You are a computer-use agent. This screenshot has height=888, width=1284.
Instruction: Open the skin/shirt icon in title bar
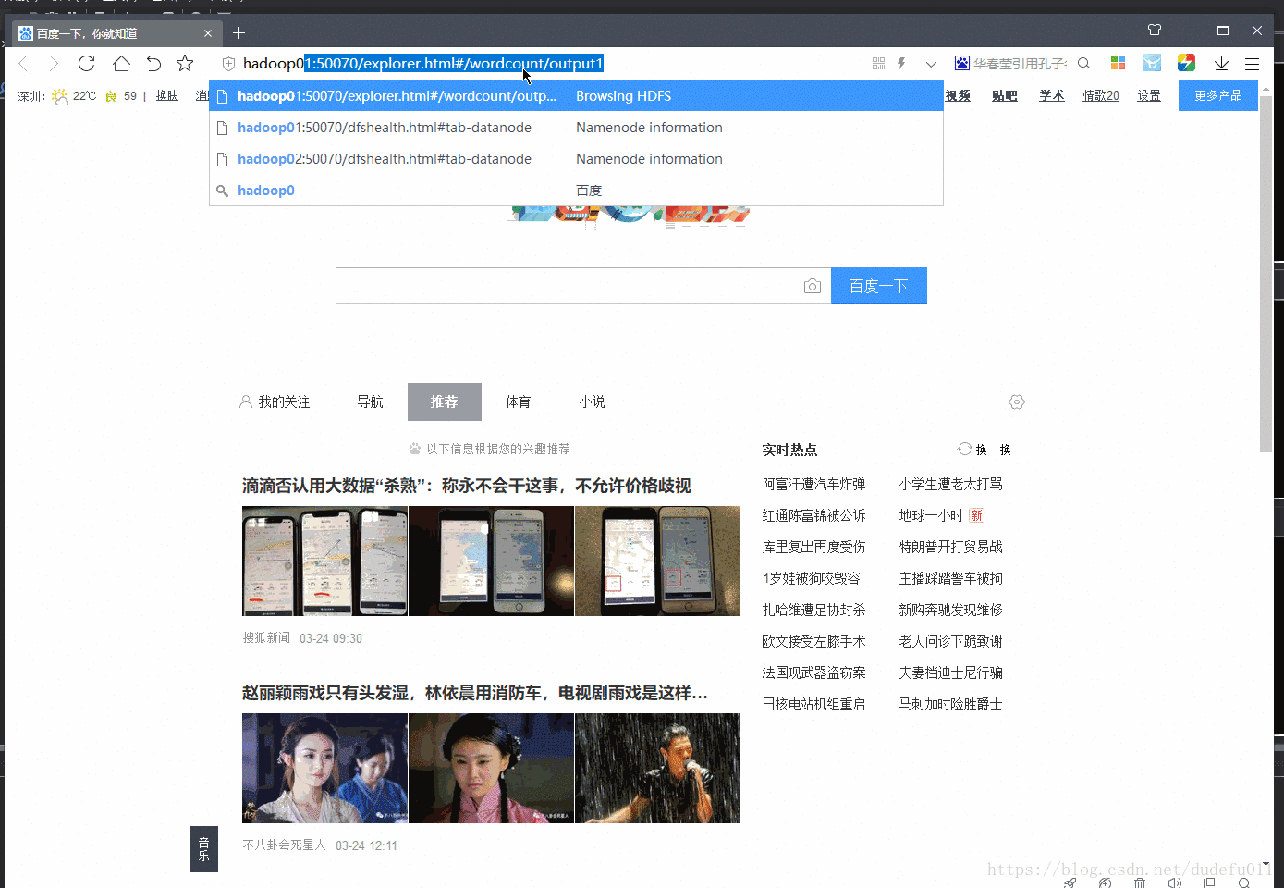(1155, 30)
